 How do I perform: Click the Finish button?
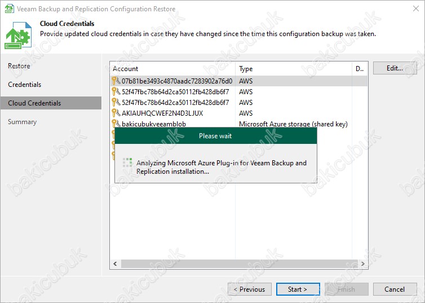[x=346, y=289]
